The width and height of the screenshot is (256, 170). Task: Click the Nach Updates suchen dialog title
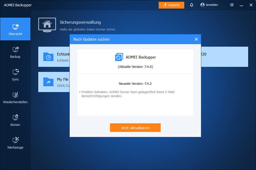[x=91, y=39]
